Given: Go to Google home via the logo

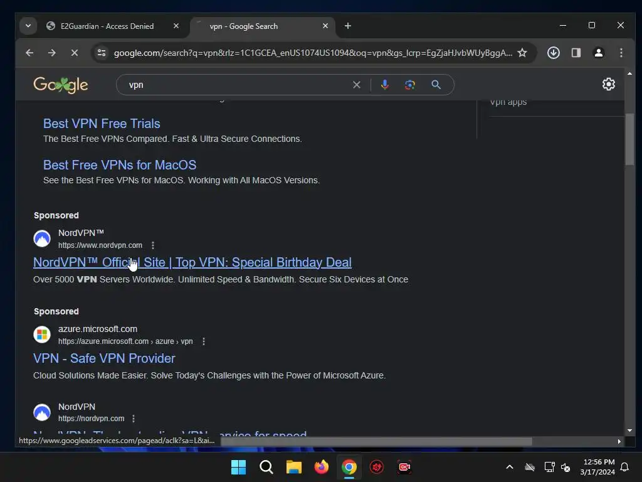Looking at the screenshot, I should (x=61, y=85).
